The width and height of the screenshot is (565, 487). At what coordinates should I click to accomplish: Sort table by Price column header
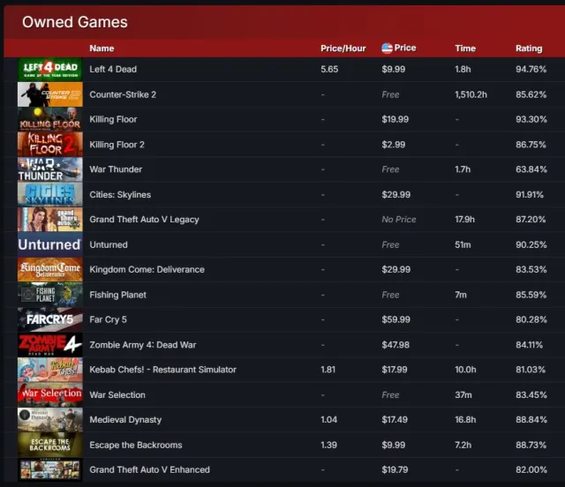coord(405,48)
